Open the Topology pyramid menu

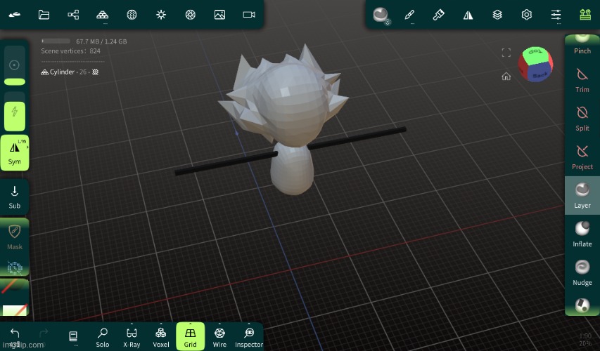(102, 15)
